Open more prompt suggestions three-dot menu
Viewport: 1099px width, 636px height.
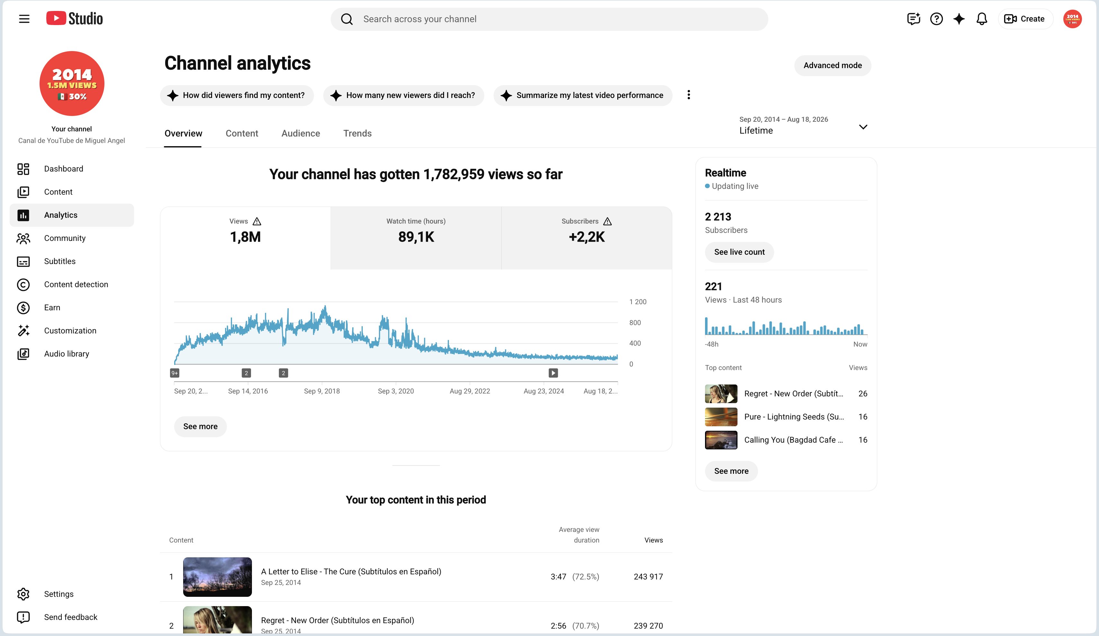689,95
